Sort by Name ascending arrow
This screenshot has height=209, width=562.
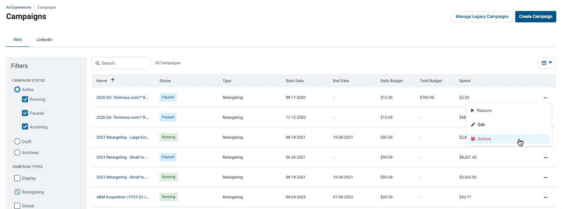(113, 81)
